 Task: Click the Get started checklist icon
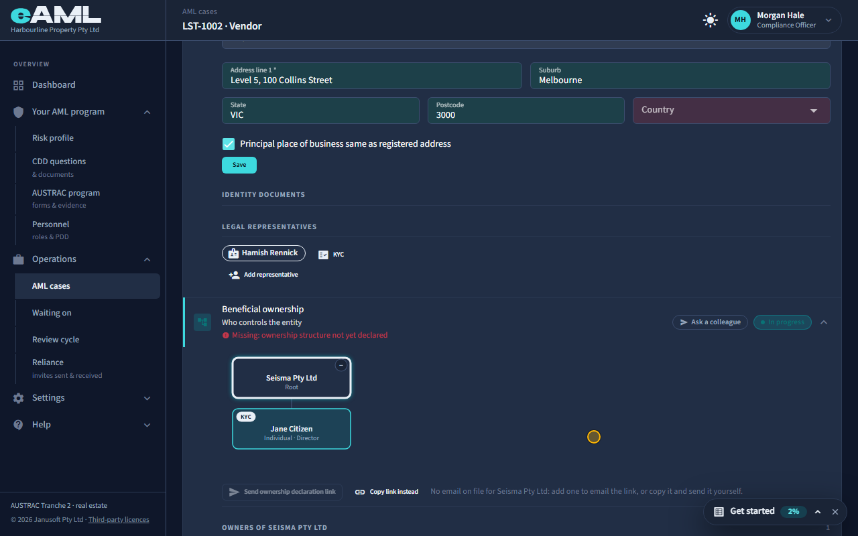(x=719, y=512)
